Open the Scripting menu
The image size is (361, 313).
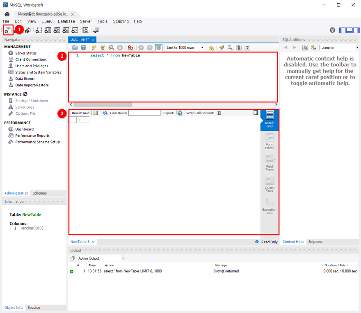tap(121, 21)
